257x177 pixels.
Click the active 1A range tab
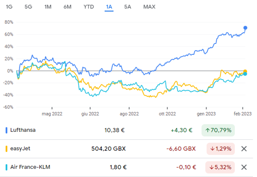coord(109,7)
